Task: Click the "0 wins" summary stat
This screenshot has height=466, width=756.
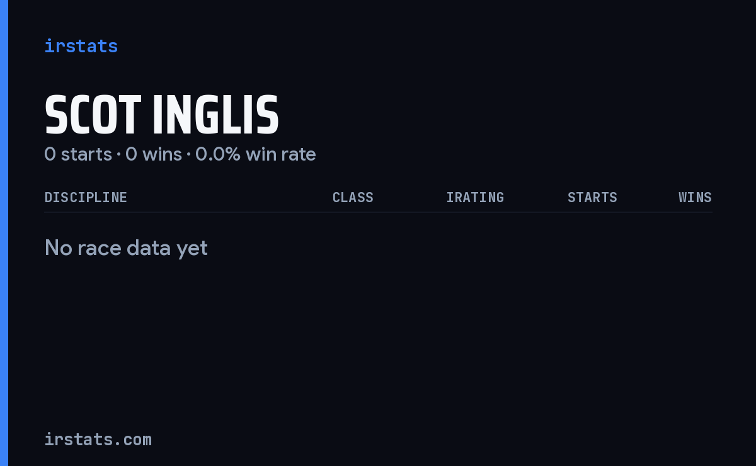Action: 154,154
